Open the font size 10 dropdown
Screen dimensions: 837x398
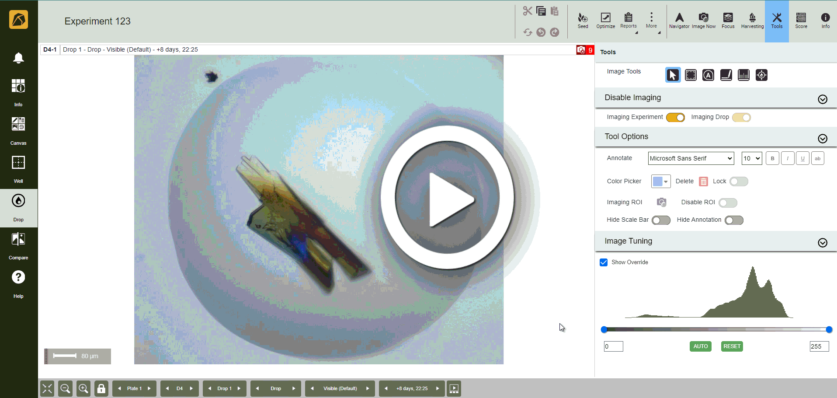752,158
